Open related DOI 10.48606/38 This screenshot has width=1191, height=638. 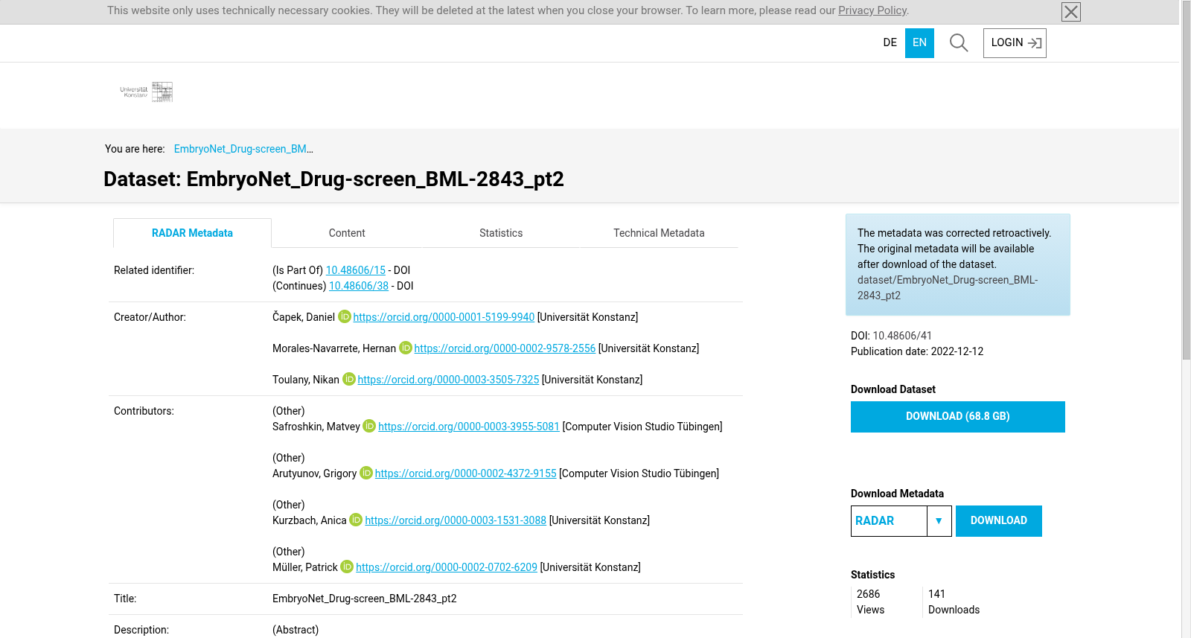(359, 286)
